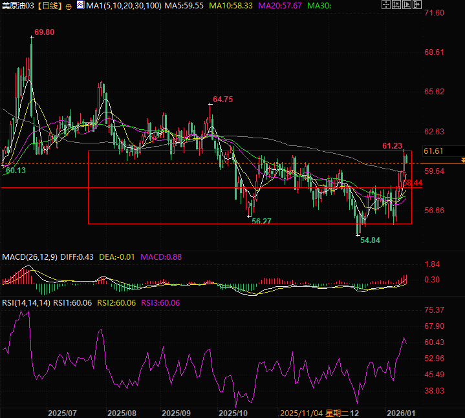Open the 日线 period selector
The width and height of the screenshot is (465, 418).
[49, 6]
